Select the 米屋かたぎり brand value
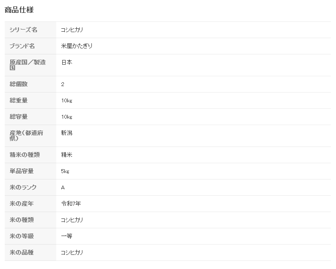This screenshot has width=336, height=269. click(x=77, y=46)
